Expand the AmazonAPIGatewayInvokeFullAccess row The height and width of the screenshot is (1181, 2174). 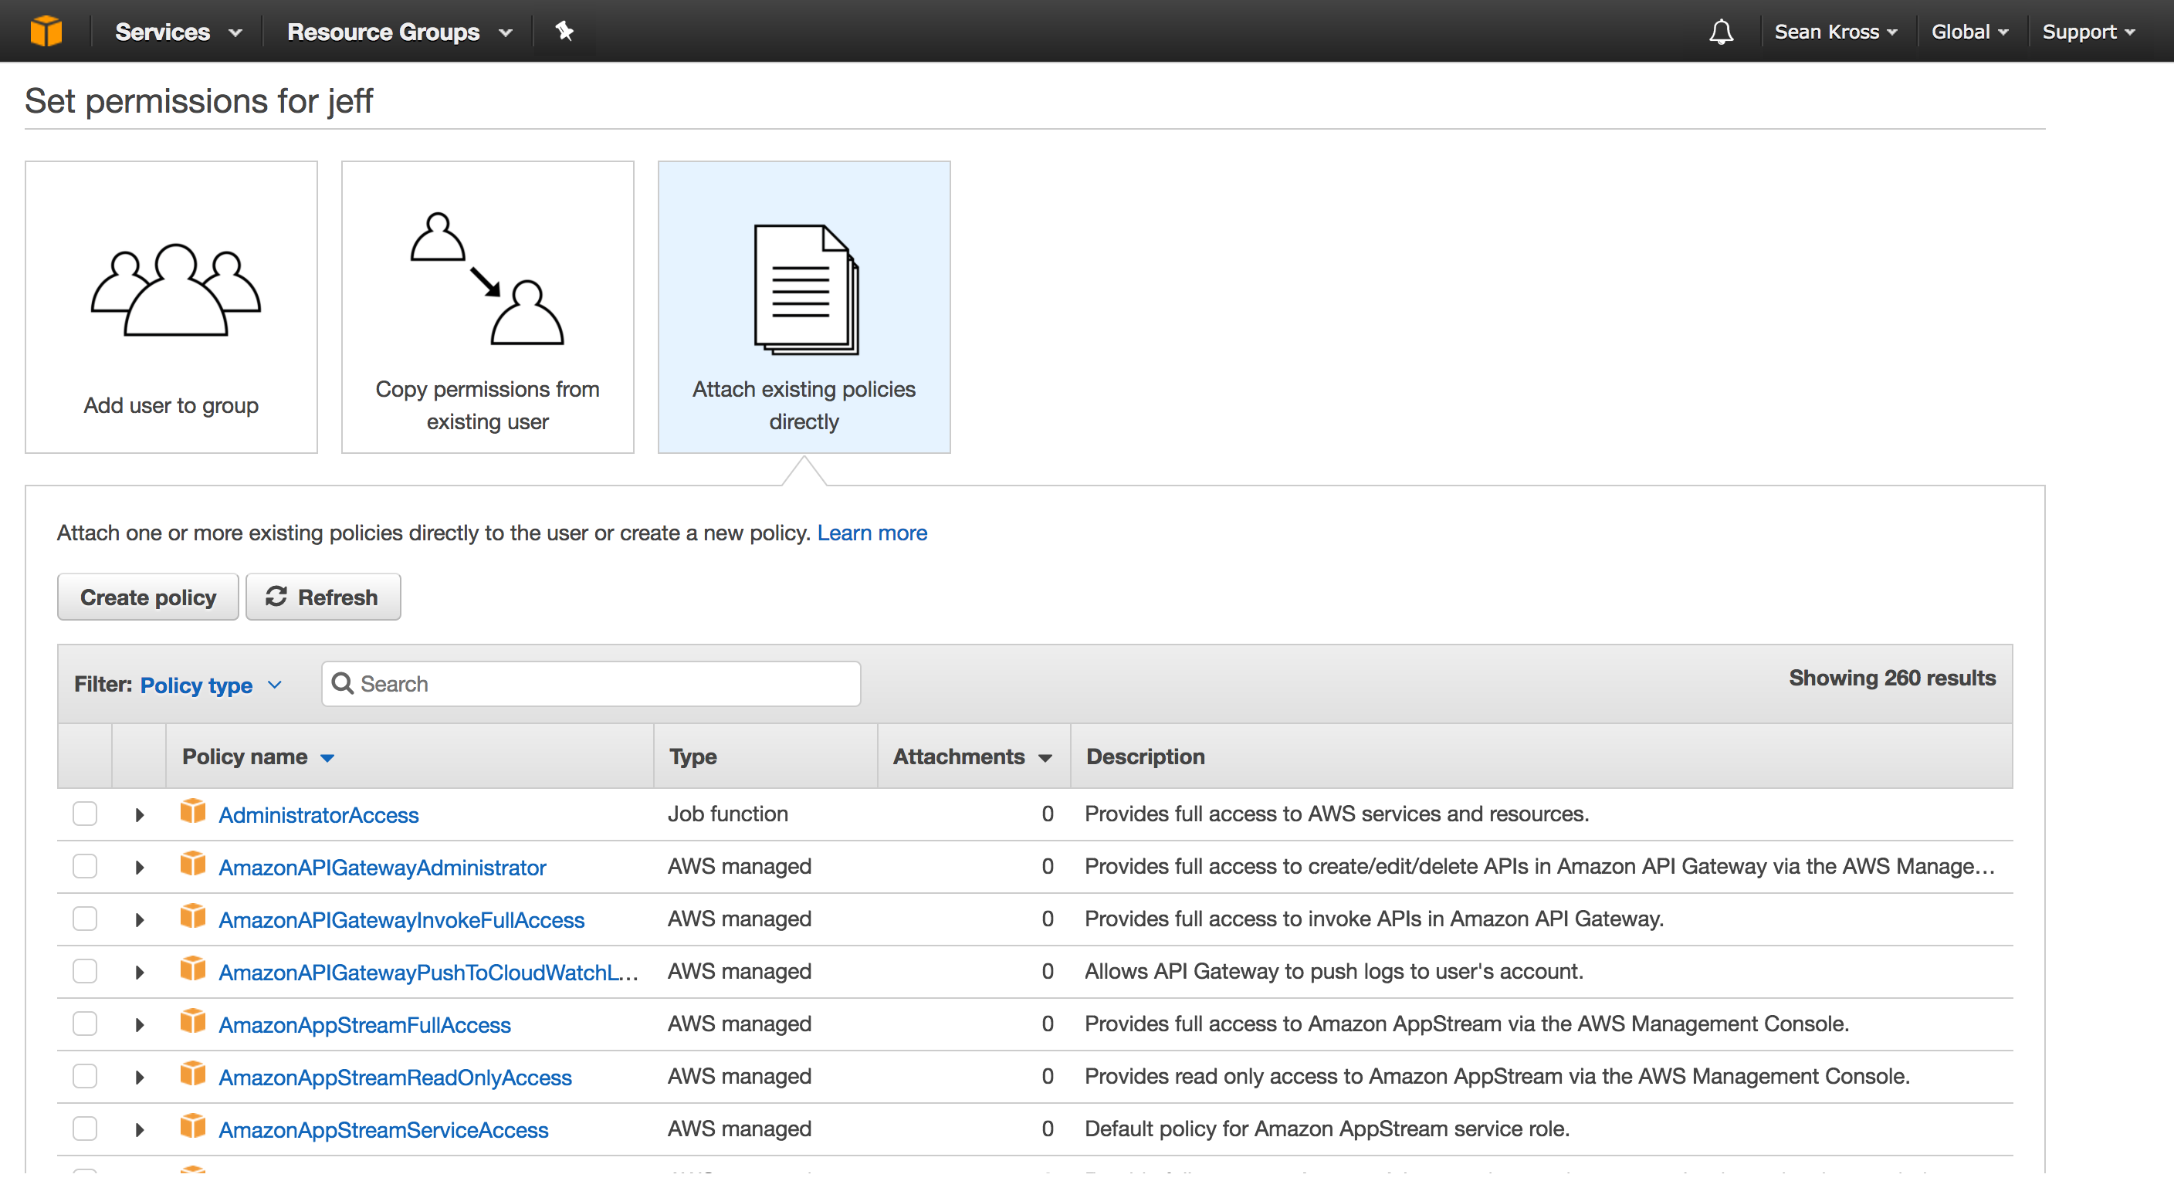[139, 919]
